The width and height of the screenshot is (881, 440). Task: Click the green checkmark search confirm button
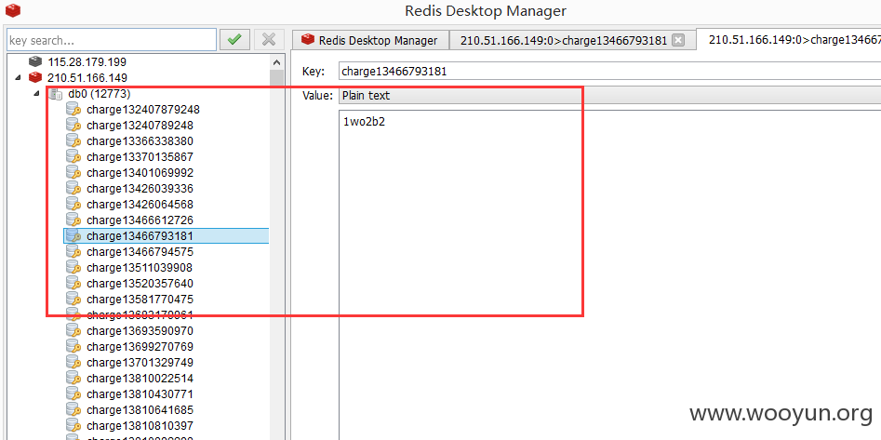coord(234,39)
